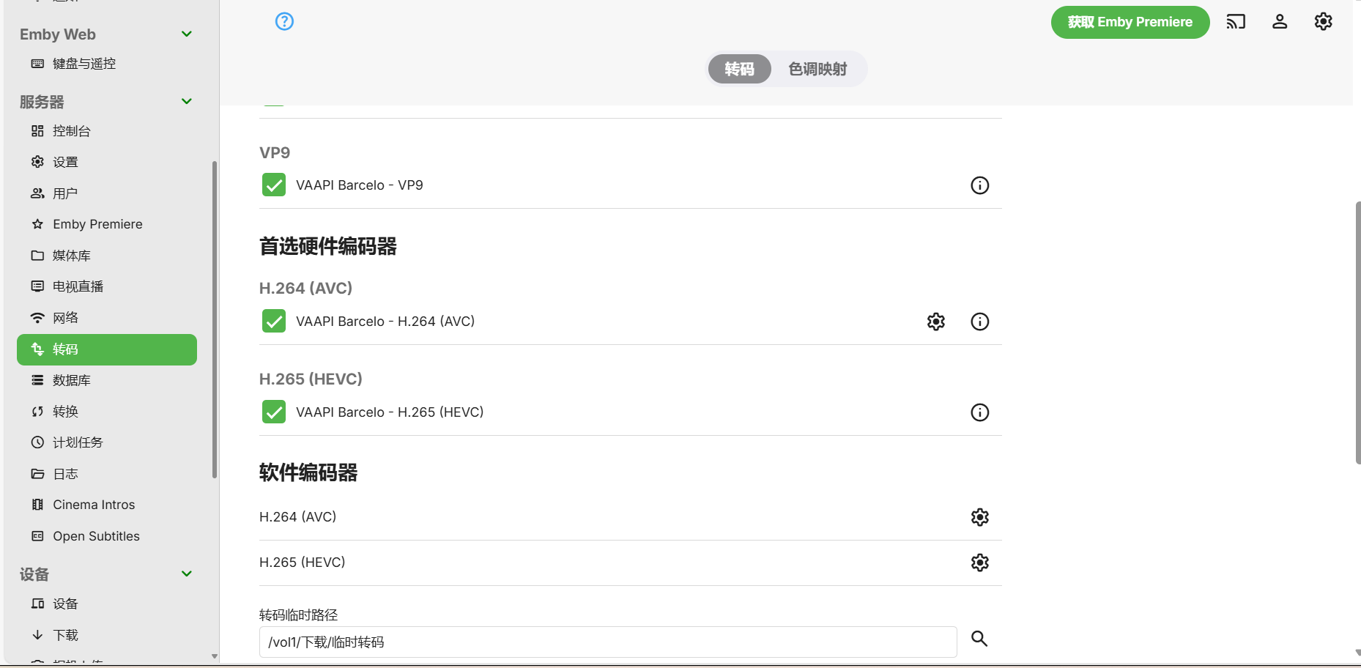
Task: Show info for VAAPI Barcelo - H.264 (AVC)
Action: pos(979,322)
